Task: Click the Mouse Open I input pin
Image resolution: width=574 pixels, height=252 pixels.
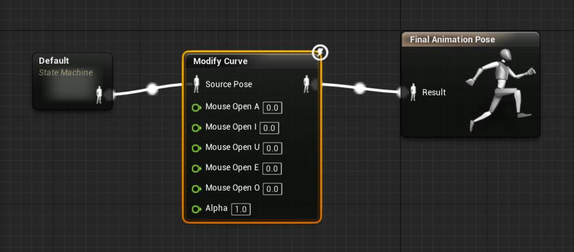Action: tap(197, 128)
